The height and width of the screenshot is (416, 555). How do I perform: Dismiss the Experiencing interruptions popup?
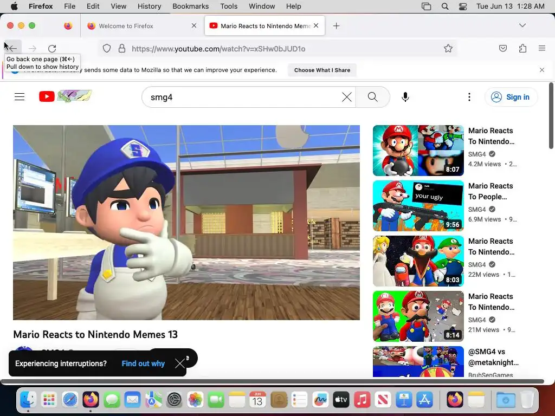click(x=180, y=363)
